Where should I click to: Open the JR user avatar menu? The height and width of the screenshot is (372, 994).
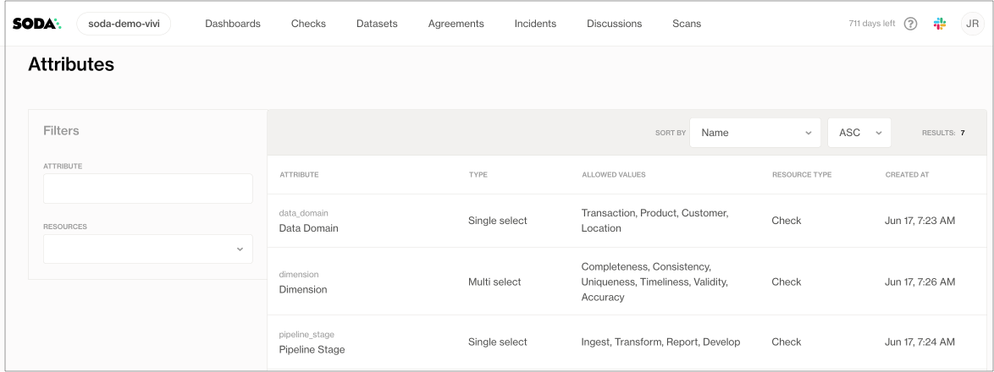point(973,24)
